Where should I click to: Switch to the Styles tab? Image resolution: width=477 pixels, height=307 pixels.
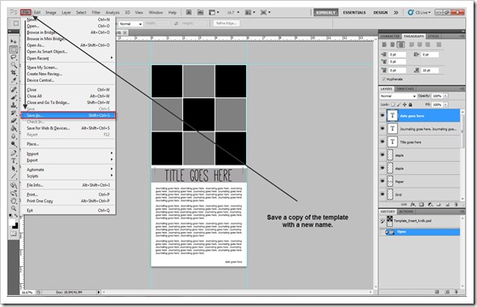(434, 36)
